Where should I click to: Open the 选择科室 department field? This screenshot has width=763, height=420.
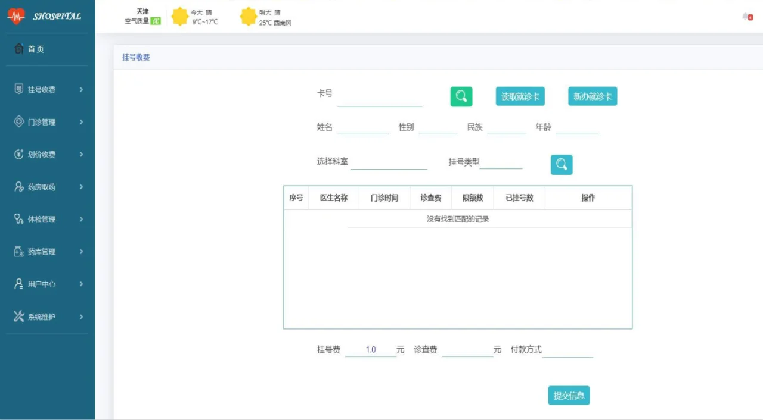[x=388, y=162]
